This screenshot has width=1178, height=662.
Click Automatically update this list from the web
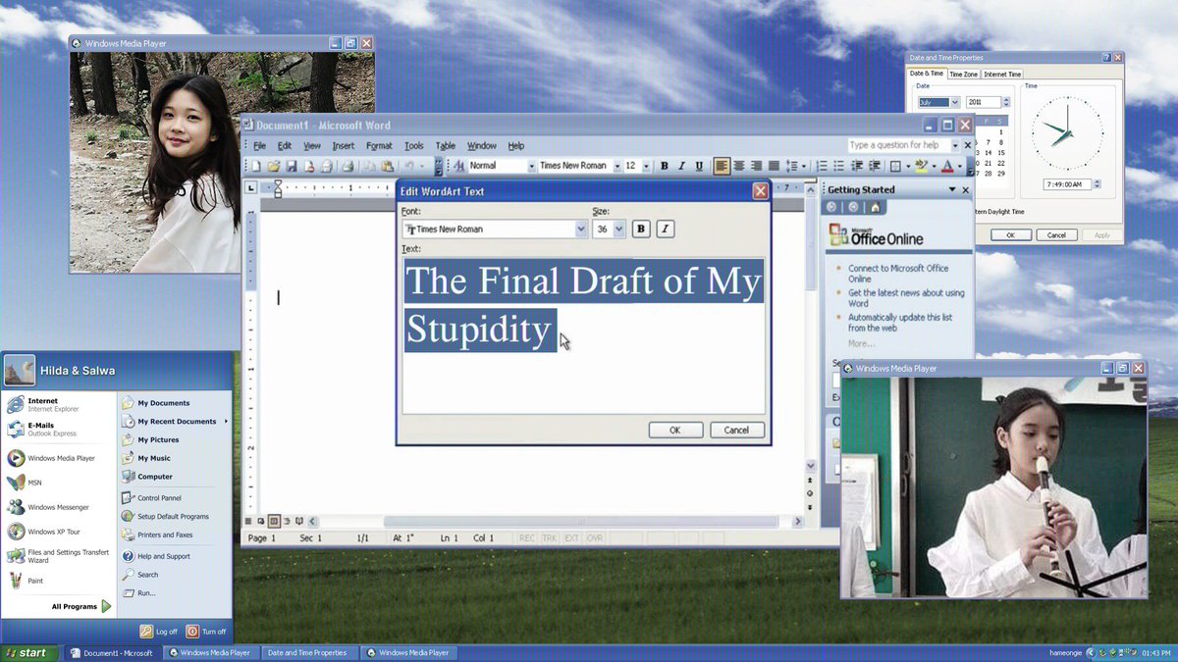tap(900, 323)
